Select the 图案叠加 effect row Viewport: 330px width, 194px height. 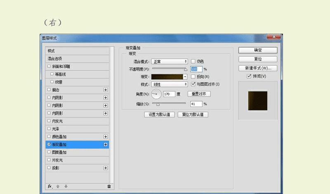click(x=77, y=152)
